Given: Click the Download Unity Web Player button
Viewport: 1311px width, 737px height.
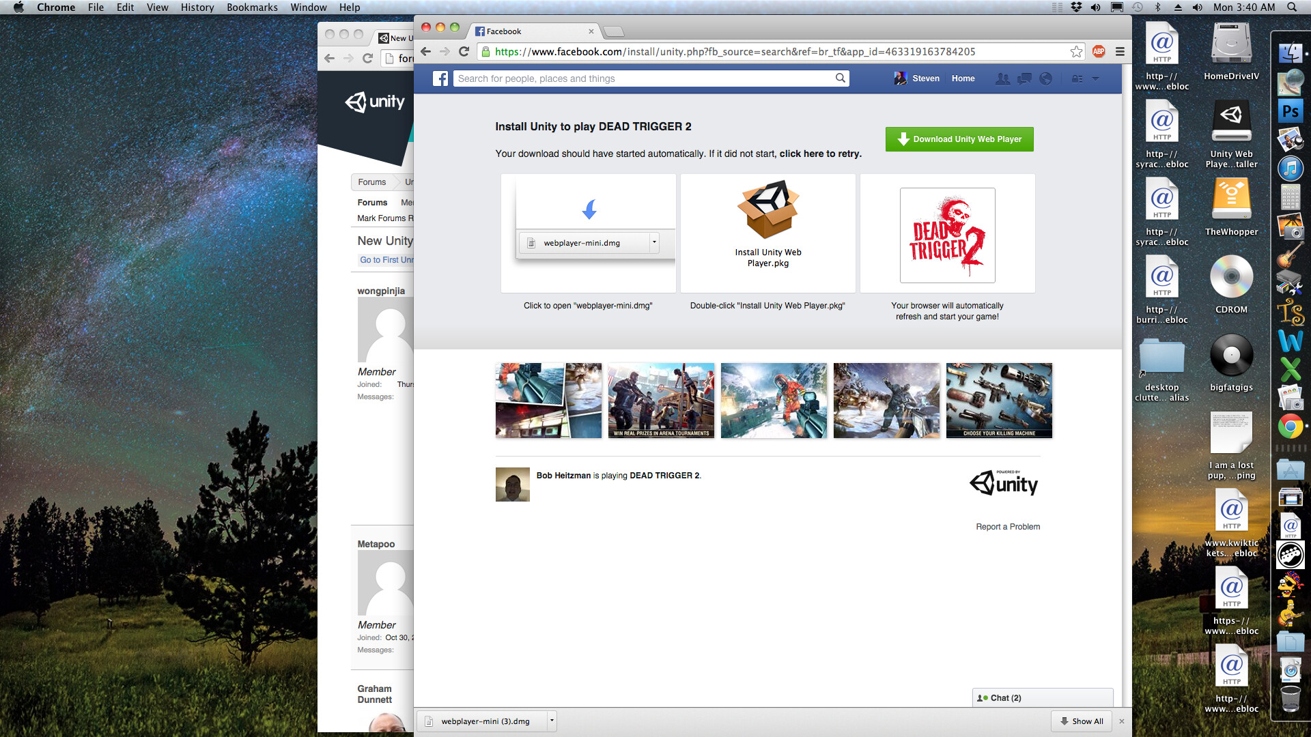Looking at the screenshot, I should tap(959, 139).
